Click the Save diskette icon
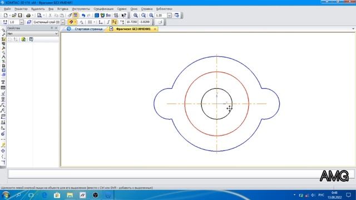356x200 pixels. coord(20,16)
